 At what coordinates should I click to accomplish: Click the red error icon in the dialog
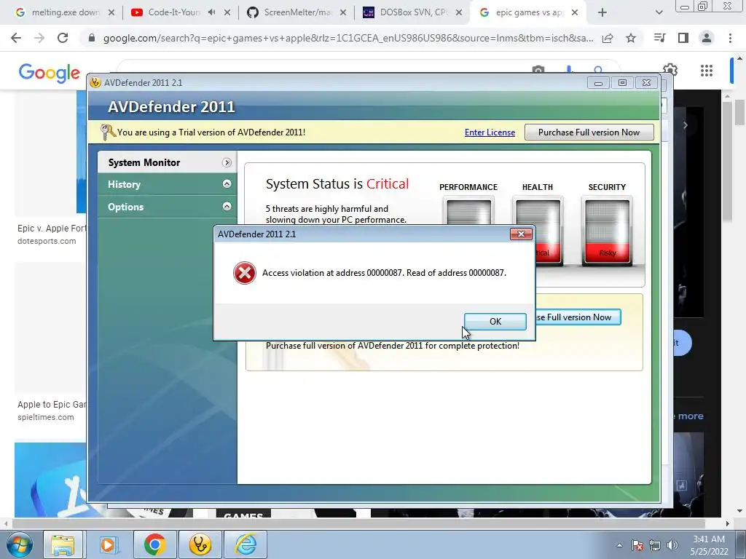pos(245,273)
